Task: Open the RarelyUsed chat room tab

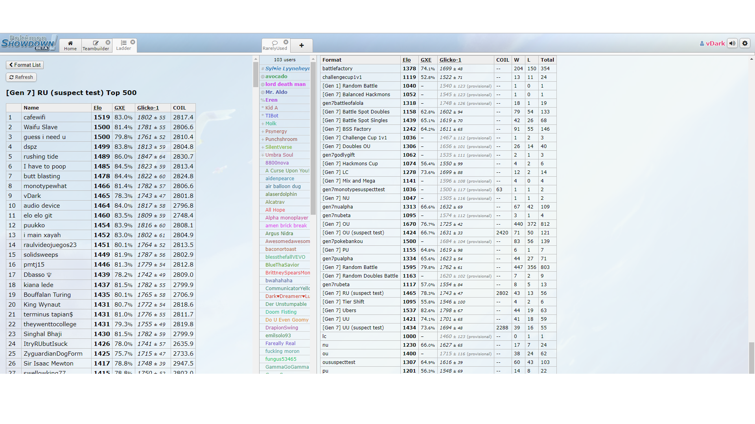Action: click(x=275, y=45)
